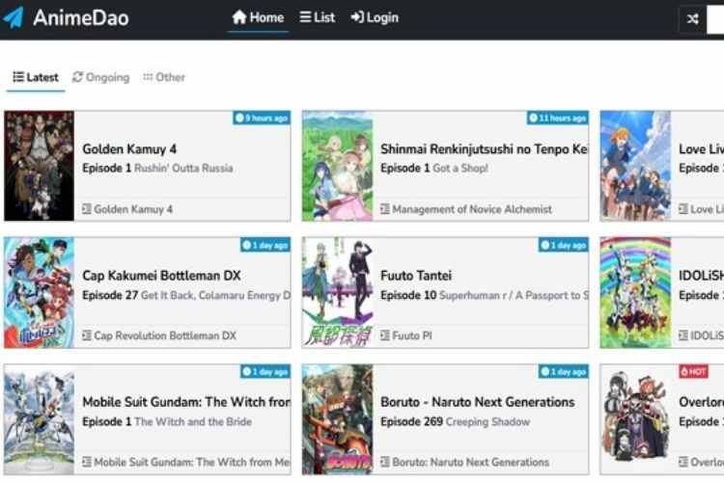724x482 pixels.
Task: Open Management of Novice Alchemist series link
Action: [472, 209]
